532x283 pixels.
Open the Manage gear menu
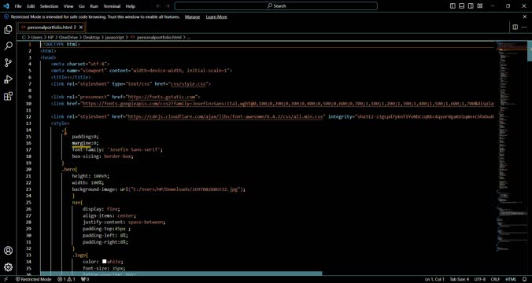[8, 267]
